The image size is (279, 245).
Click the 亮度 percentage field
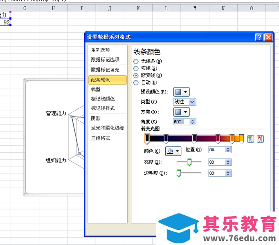click(x=216, y=162)
